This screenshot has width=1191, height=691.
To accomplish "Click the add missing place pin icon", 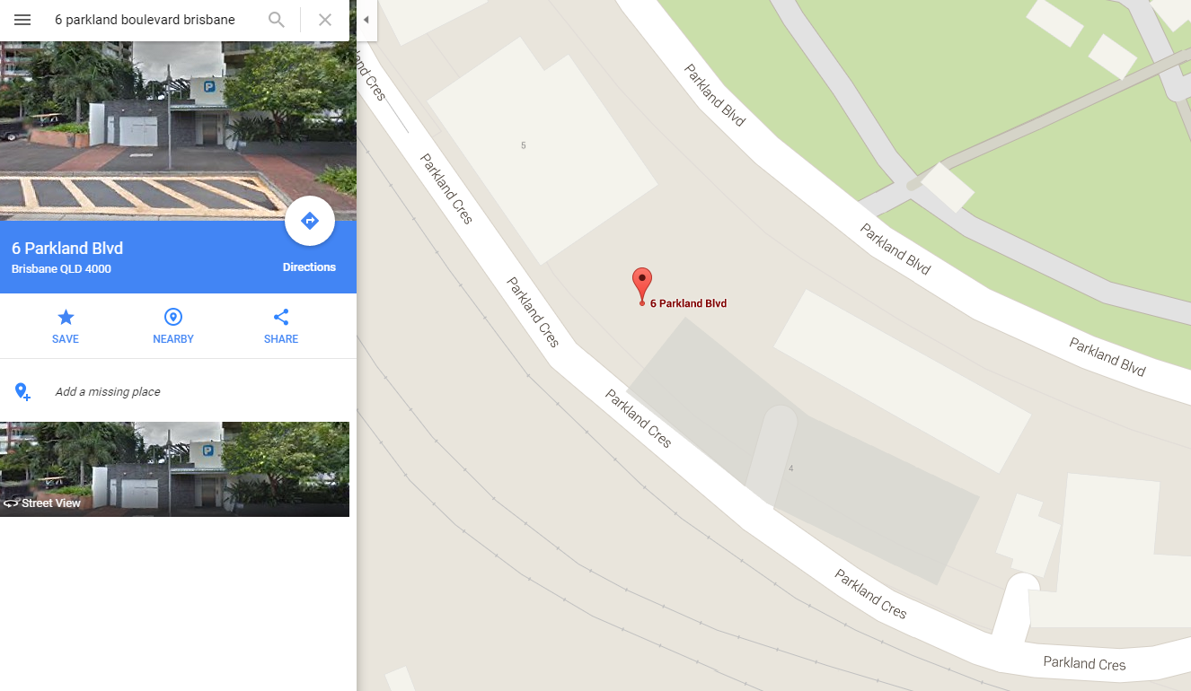I will point(22,391).
